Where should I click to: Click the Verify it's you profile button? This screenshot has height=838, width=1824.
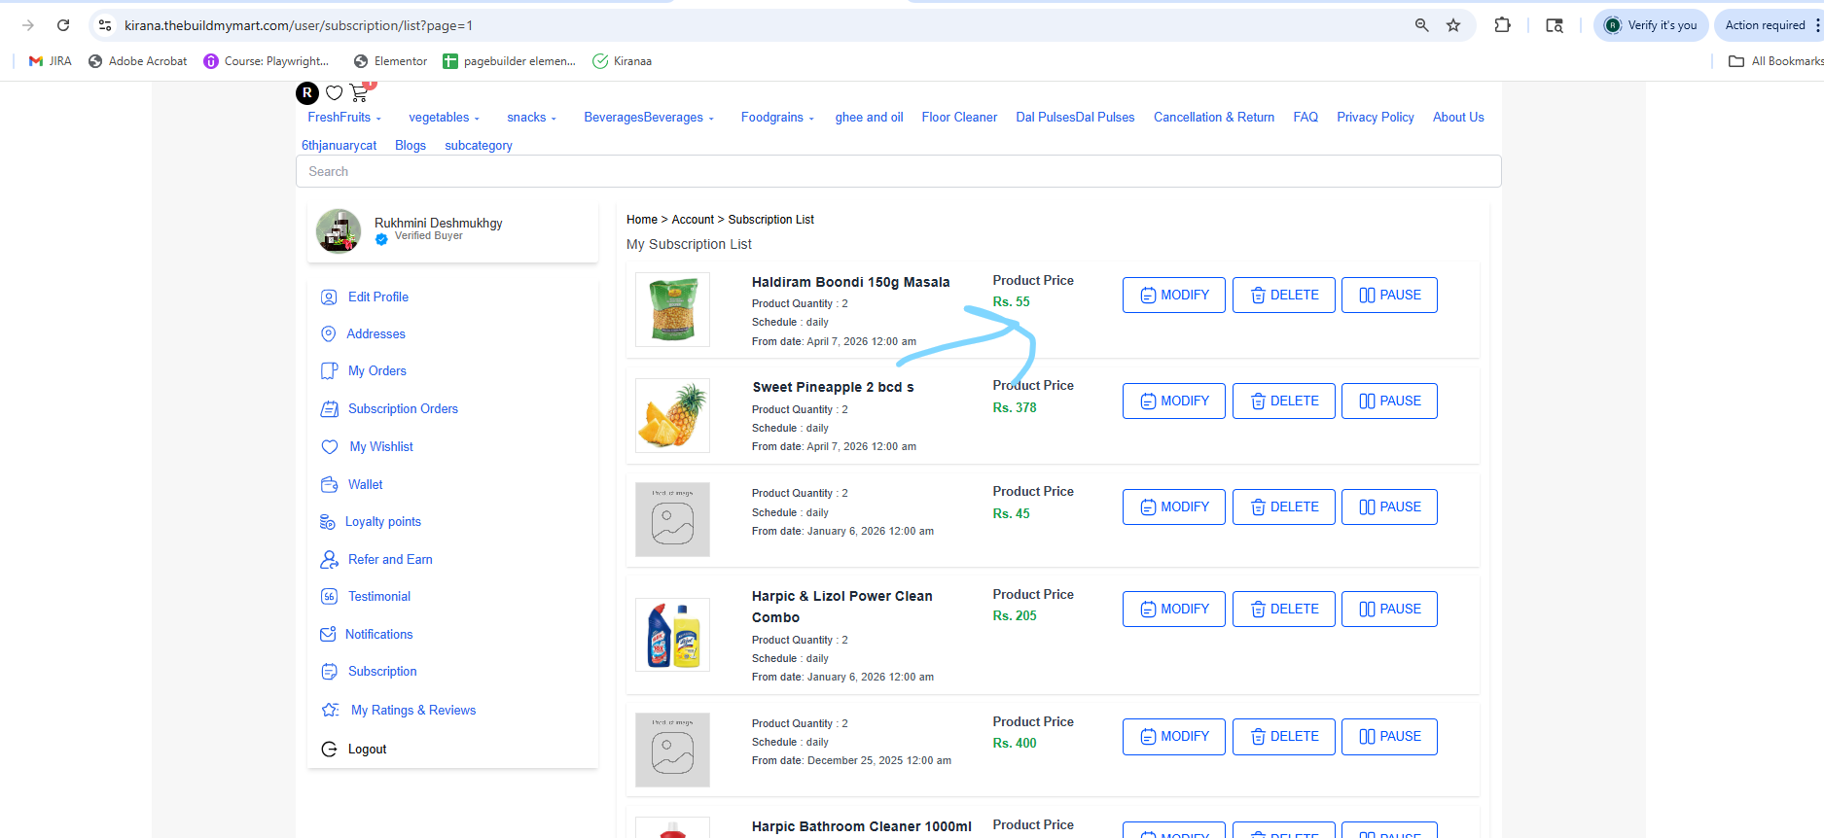(1651, 25)
